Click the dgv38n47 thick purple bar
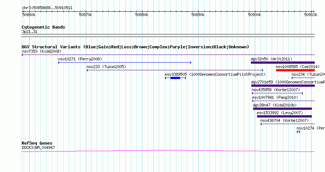325x172 pixels. click(282, 109)
